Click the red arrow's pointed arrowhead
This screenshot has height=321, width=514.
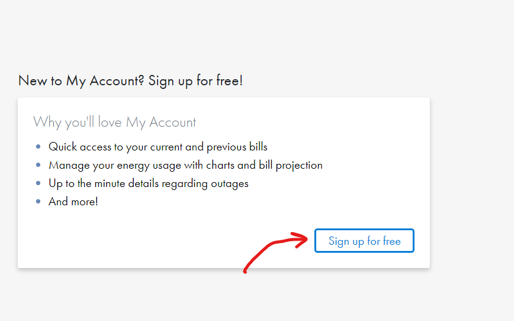pos(305,238)
